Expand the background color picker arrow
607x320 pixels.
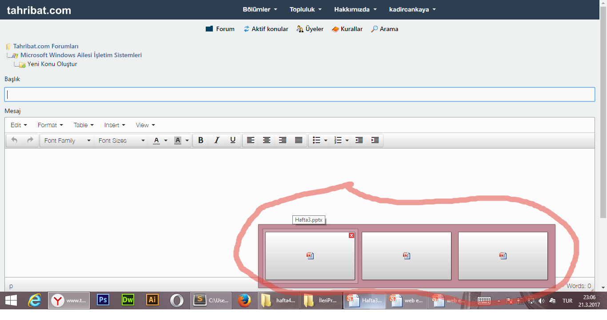(187, 140)
